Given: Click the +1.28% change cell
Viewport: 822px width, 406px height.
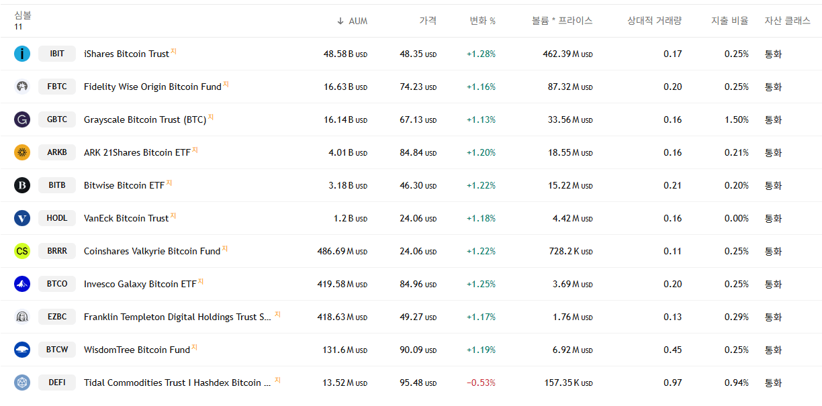Looking at the screenshot, I should click(x=481, y=54).
